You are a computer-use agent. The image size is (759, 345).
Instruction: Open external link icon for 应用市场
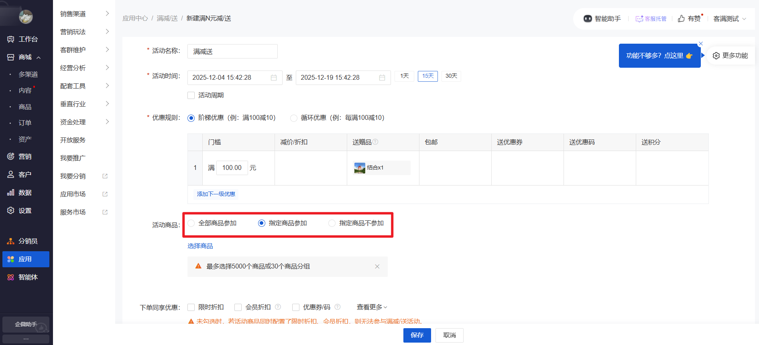(x=105, y=194)
